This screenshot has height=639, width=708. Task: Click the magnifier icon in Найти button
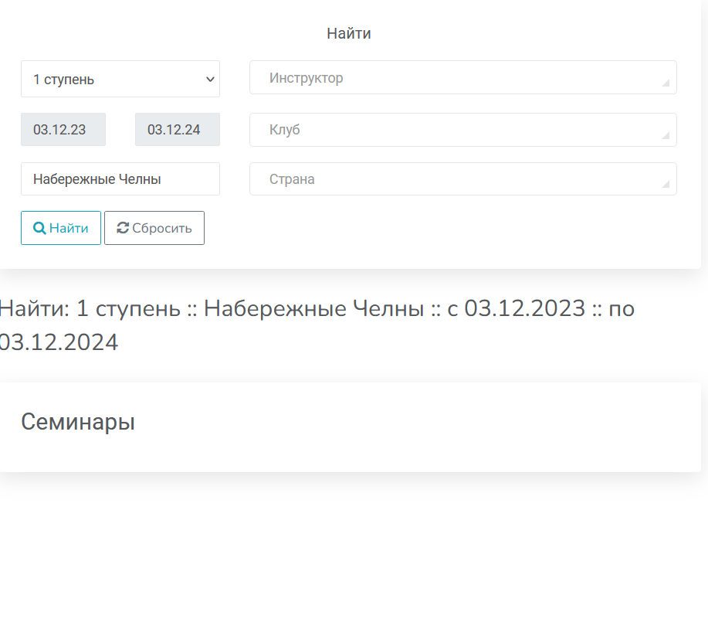click(x=39, y=228)
